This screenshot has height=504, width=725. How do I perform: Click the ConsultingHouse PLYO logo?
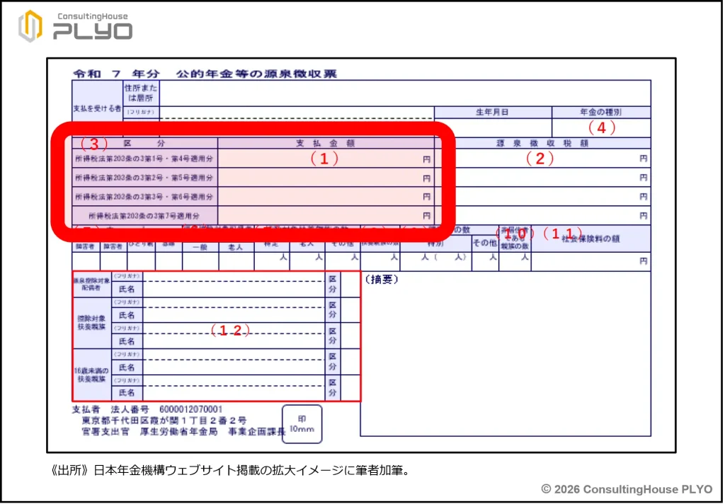[75, 26]
